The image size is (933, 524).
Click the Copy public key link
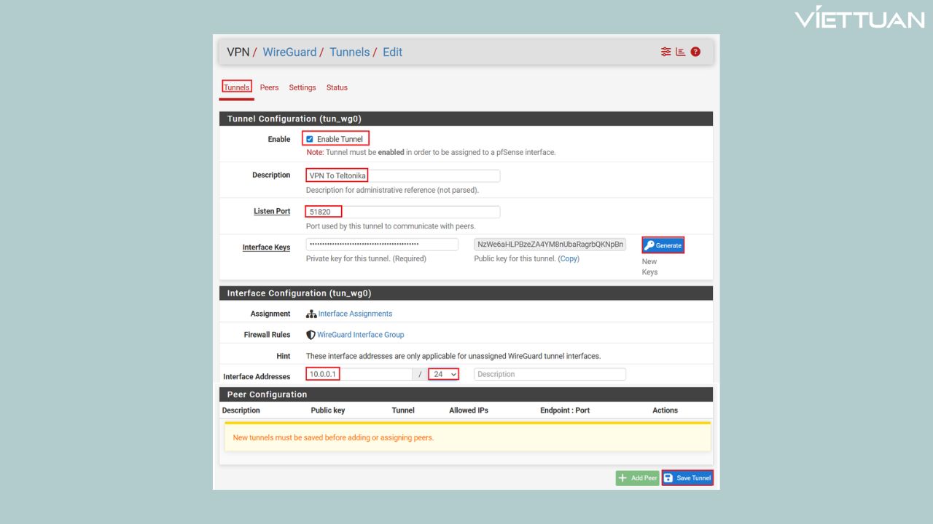pos(569,258)
